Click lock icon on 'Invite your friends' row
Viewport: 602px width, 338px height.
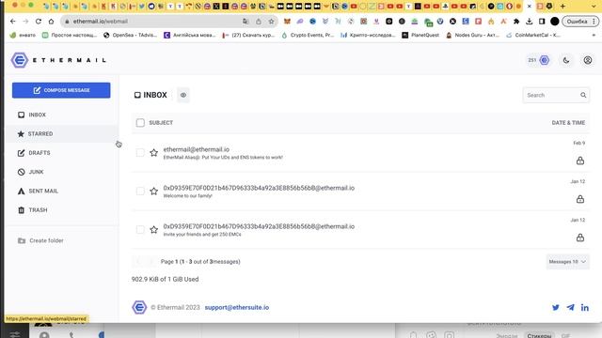click(x=580, y=238)
